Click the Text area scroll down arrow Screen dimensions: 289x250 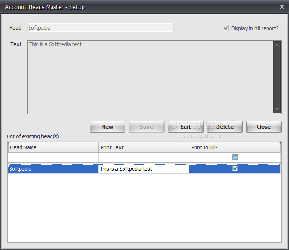277,109
